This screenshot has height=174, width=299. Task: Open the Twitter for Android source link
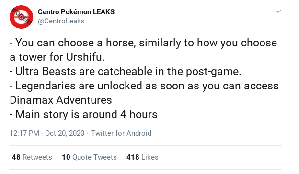(121, 133)
